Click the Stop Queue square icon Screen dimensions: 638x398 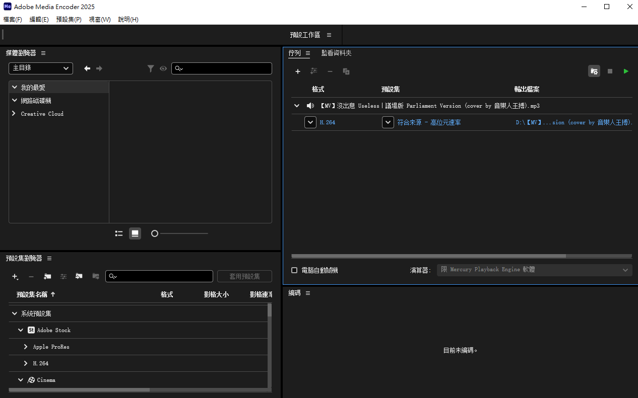coord(610,71)
